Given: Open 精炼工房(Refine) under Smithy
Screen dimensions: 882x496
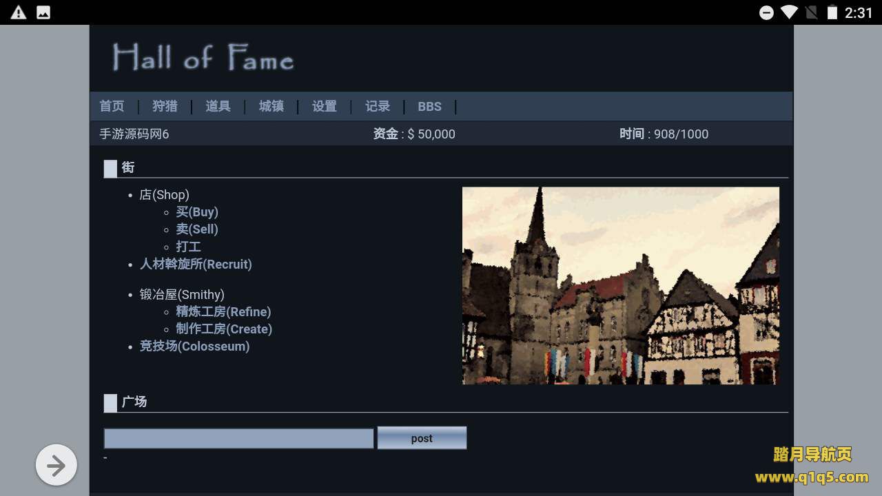Looking at the screenshot, I should click(223, 312).
